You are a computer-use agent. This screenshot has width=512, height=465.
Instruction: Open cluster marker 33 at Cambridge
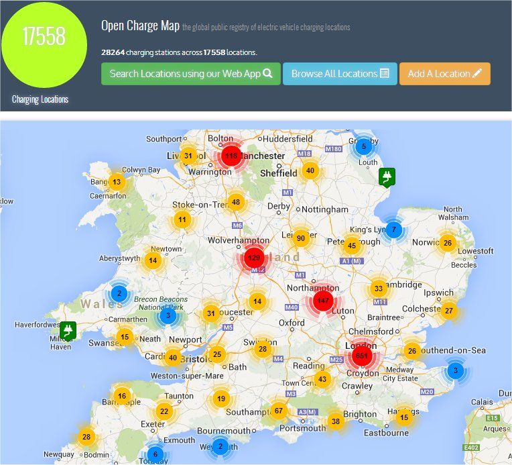(379, 289)
